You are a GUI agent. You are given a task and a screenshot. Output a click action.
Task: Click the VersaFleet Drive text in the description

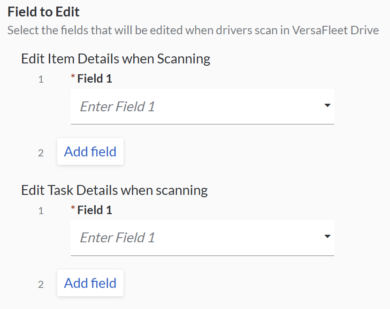(x=336, y=31)
